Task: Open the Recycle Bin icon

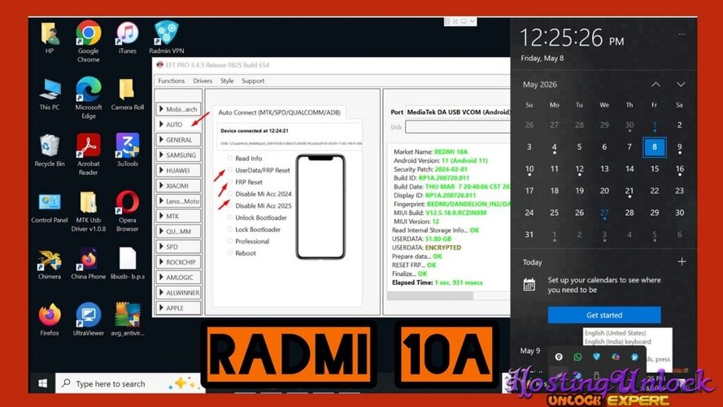Action: pyautogui.click(x=50, y=151)
